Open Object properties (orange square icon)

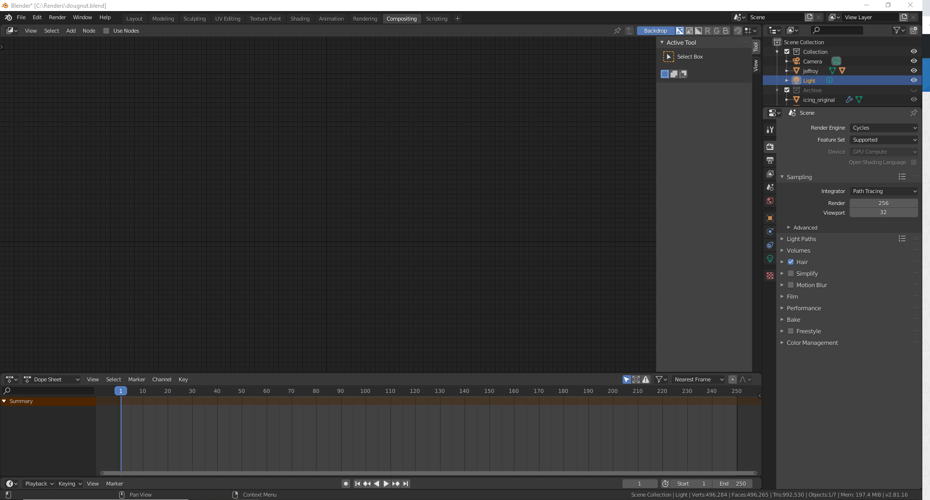pos(770,218)
